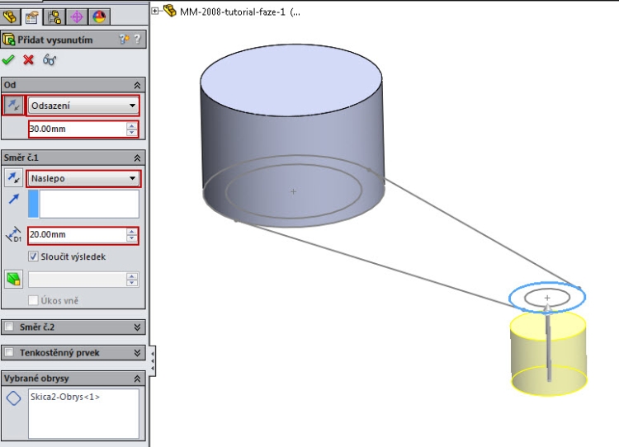
Task: Open the Naslepo end condition dropdown
Action: 83,178
